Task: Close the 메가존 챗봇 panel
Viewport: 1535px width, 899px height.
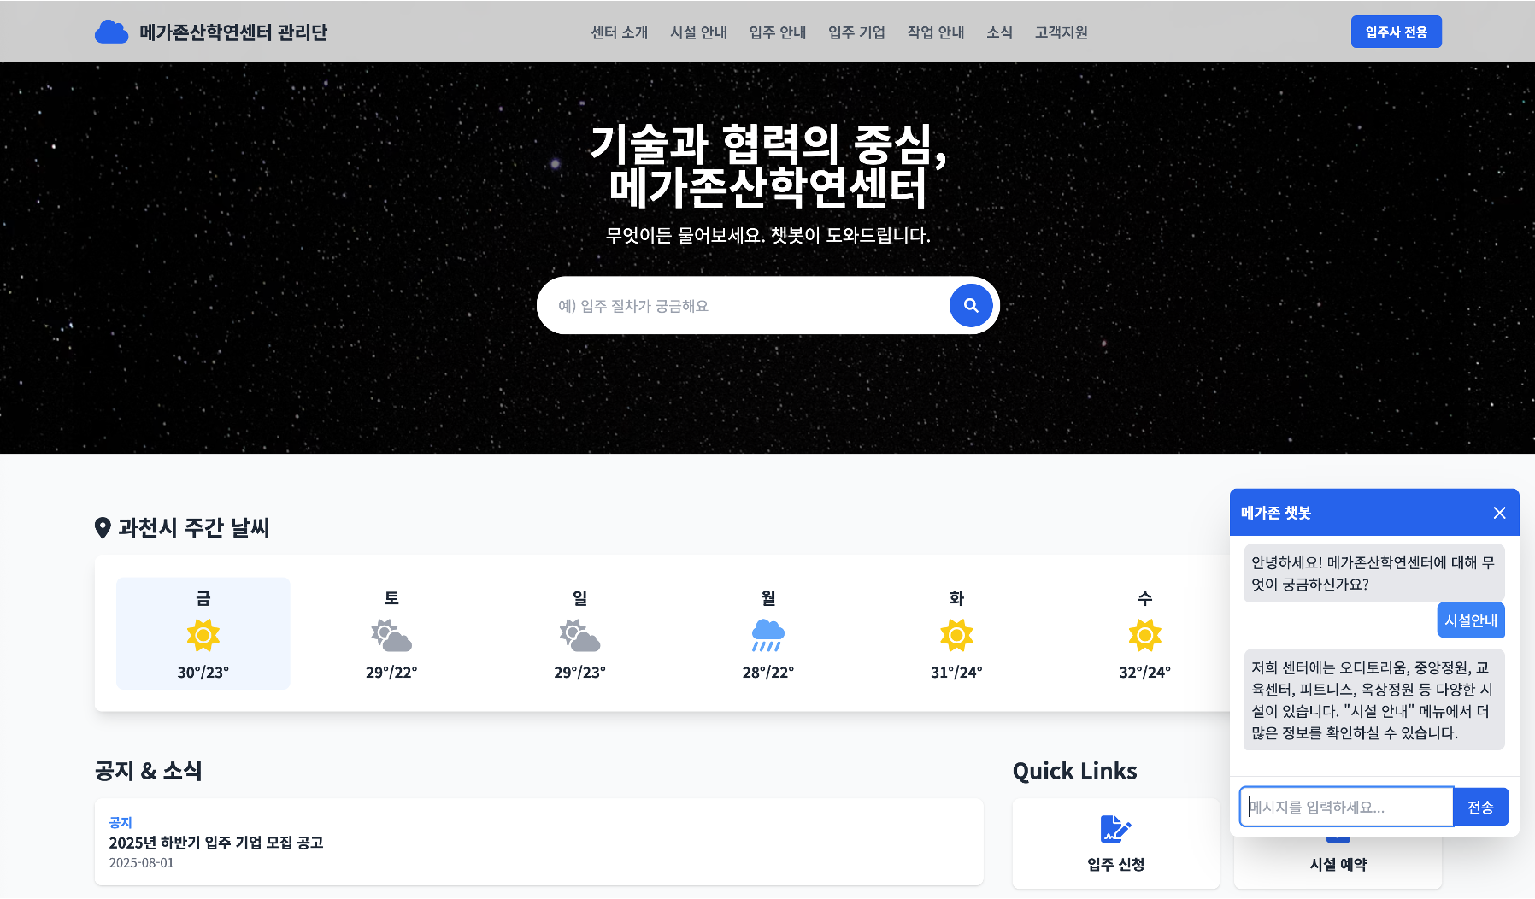Action: pyautogui.click(x=1499, y=513)
